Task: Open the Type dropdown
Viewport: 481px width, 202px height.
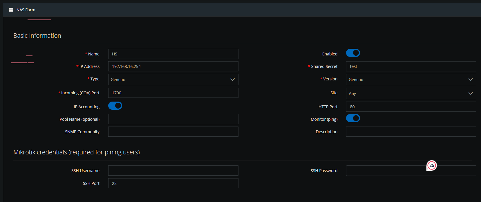Action: tap(173, 80)
